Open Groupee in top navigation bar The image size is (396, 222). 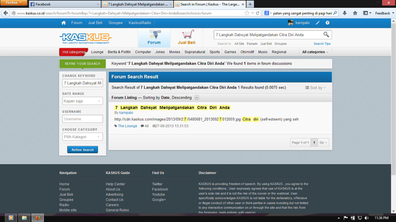[115, 23]
